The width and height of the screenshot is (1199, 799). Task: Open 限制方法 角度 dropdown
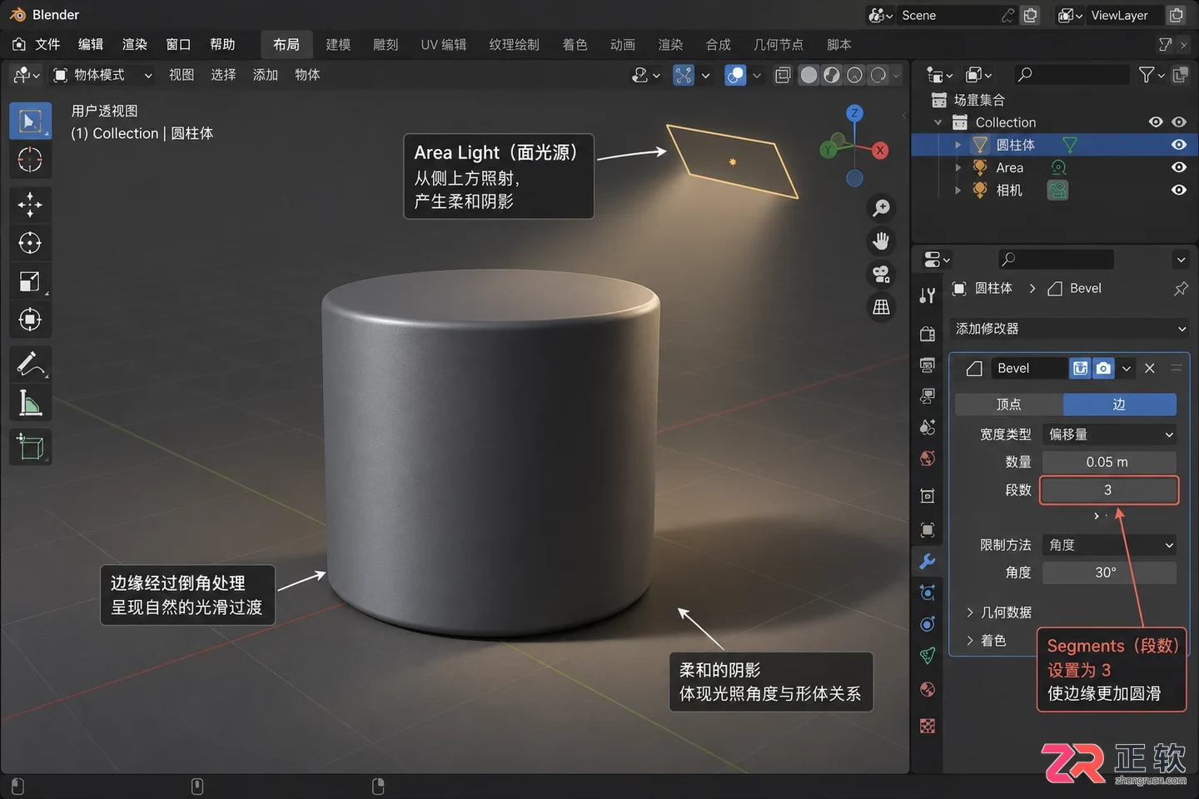click(x=1110, y=545)
